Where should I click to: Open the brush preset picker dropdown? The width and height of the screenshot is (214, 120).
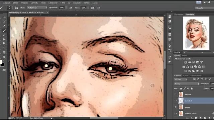(12, 8)
